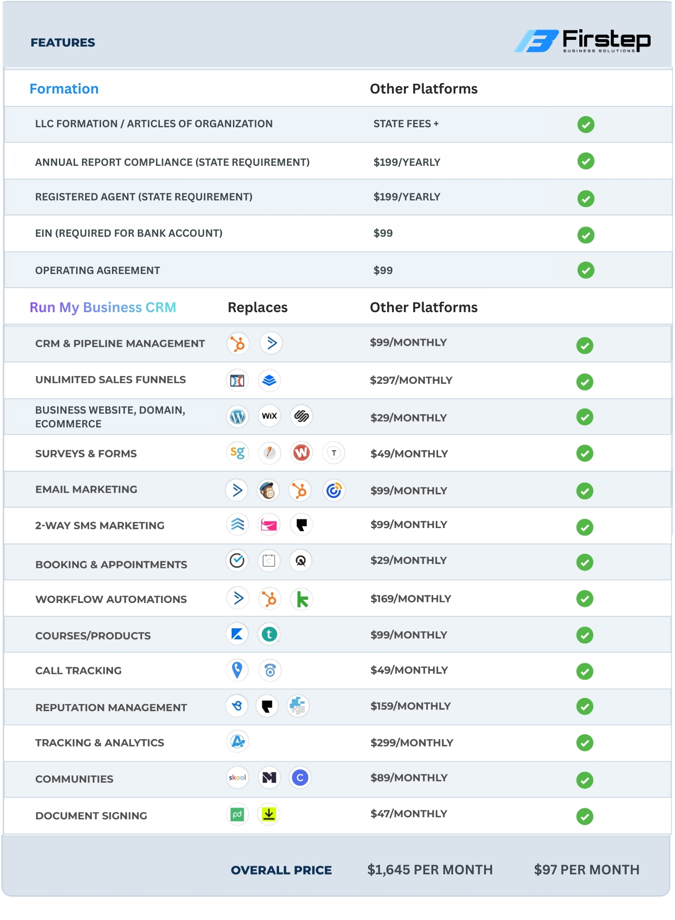Click the Tracking & Analytics row label

100,743
